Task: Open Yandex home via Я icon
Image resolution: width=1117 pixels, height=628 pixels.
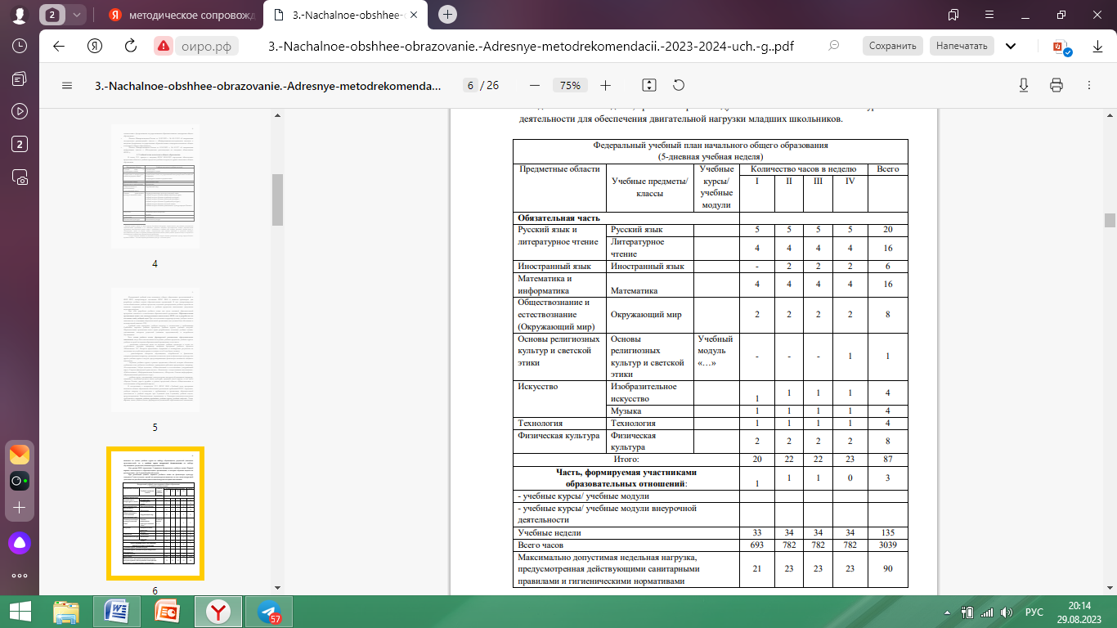Action: pyautogui.click(x=95, y=47)
